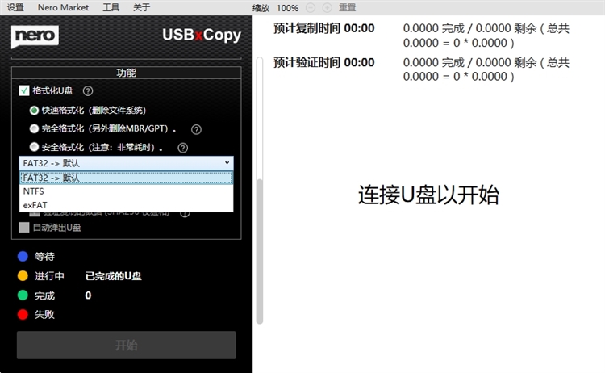Screen dimensions: 605x373
Task: Click the 重置 zoom reset button
Action: pyautogui.click(x=348, y=7)
